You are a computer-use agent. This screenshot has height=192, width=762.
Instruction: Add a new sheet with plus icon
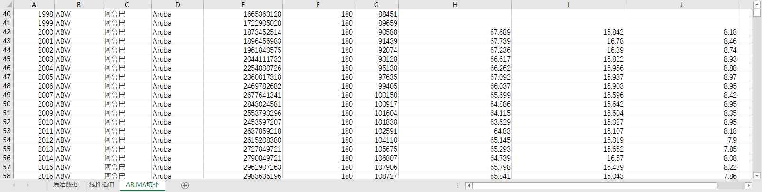pos(185,185)
